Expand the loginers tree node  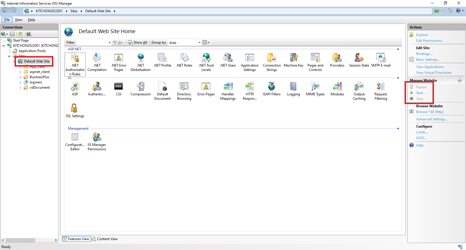pyautogui.click(x=20, y=82)
